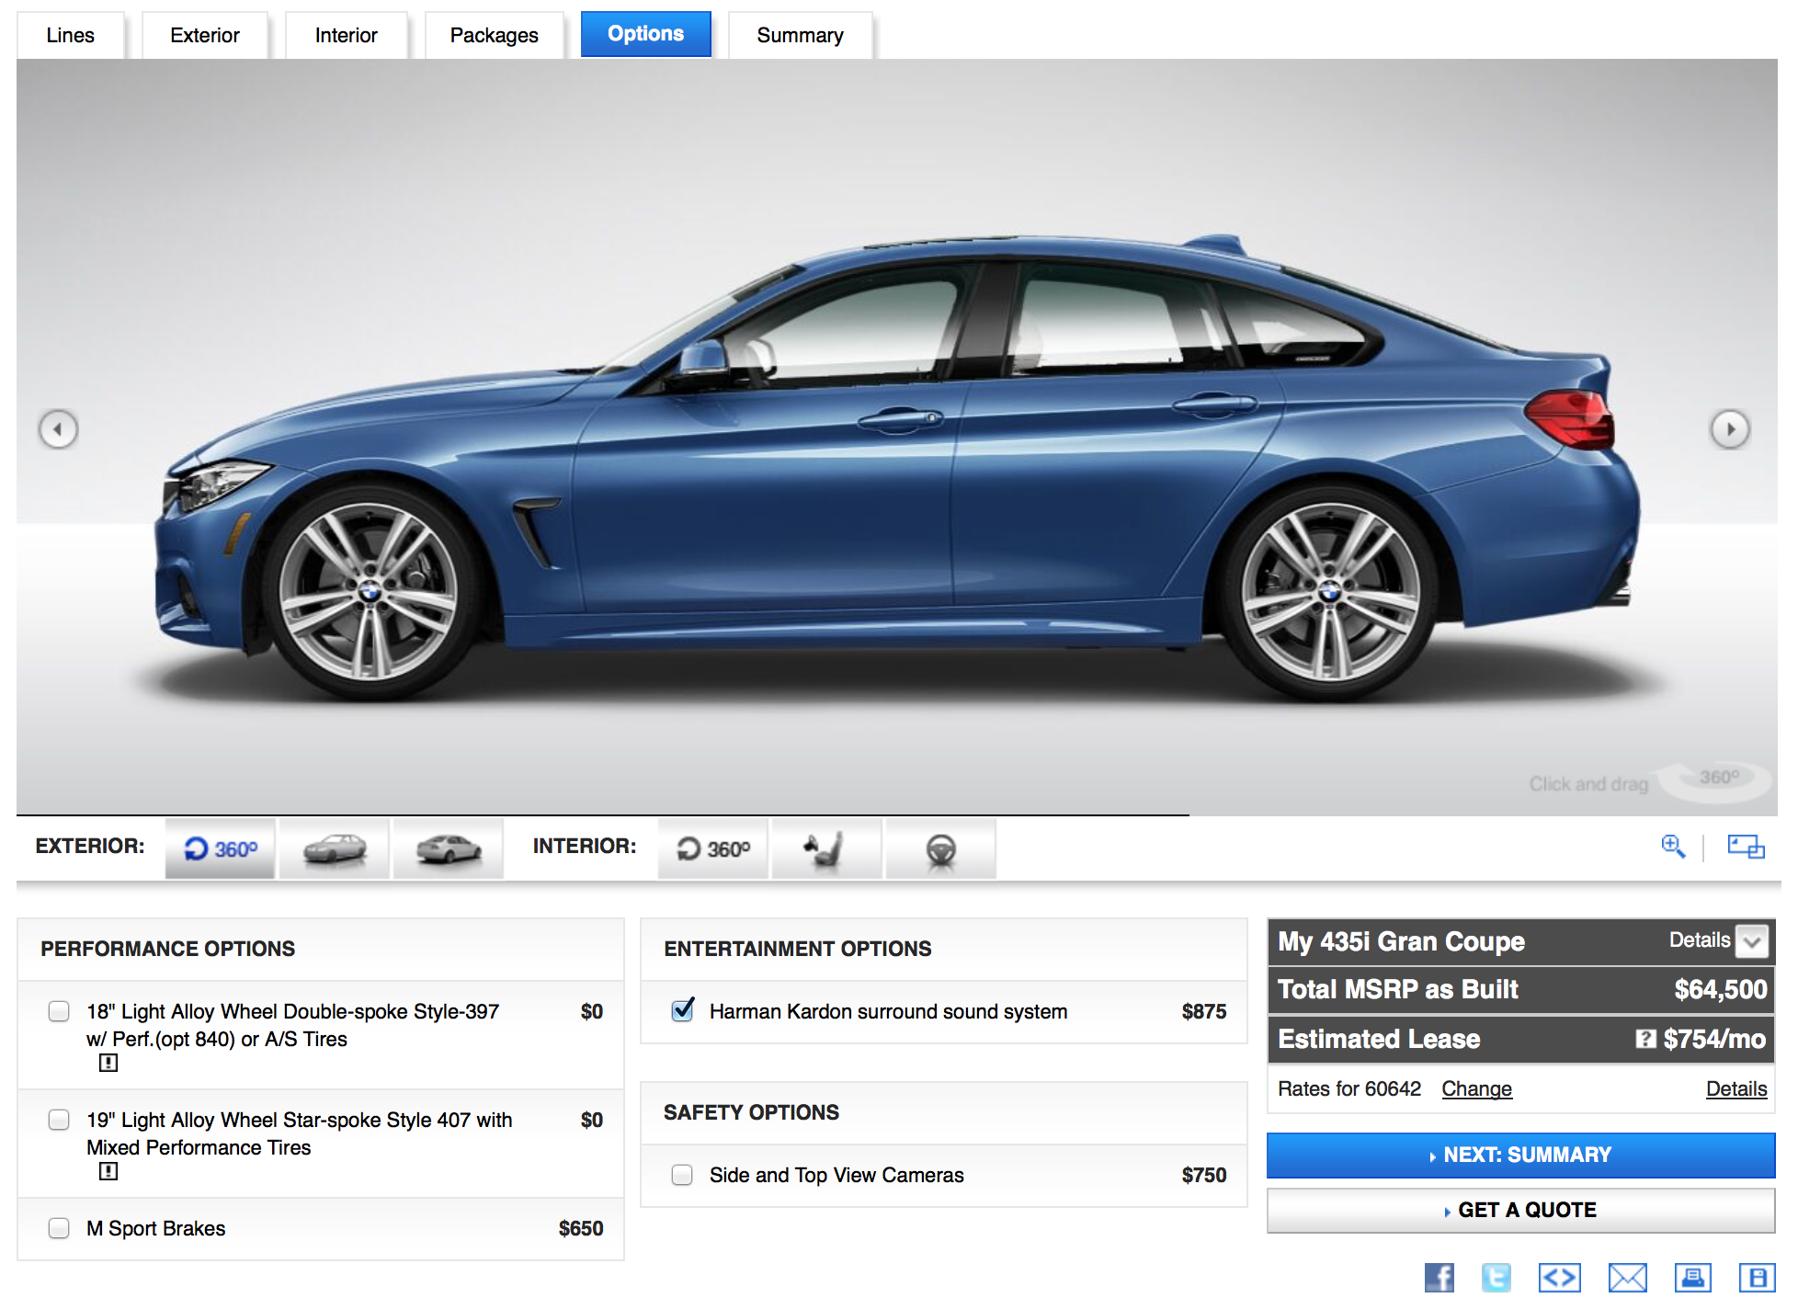Click NEXT: SUMMARY button
The width and height of the screenshot is (1798, 1298).
point(1521,1156)
